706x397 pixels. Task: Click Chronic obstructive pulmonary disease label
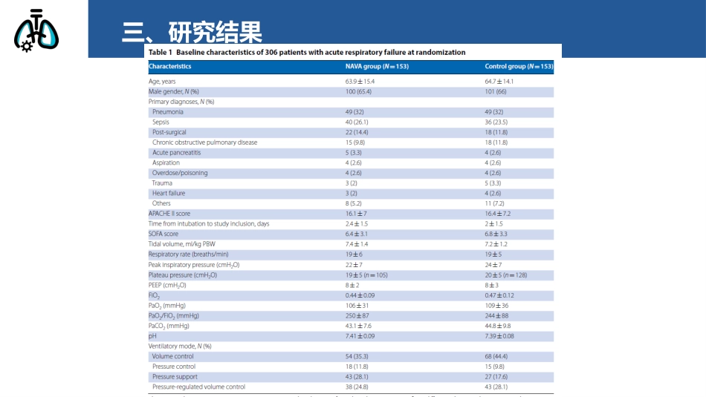click(205, 142)
